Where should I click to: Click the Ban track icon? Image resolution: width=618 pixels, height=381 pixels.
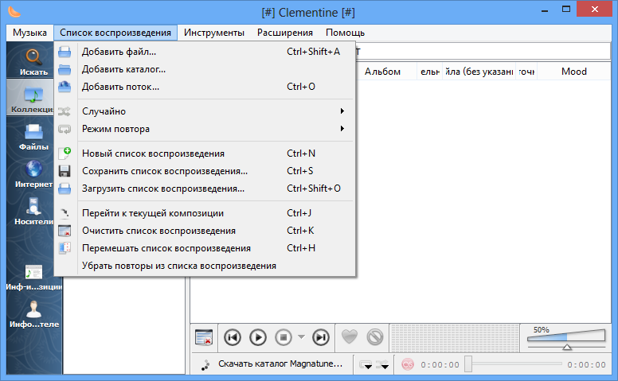pos(375,337)
